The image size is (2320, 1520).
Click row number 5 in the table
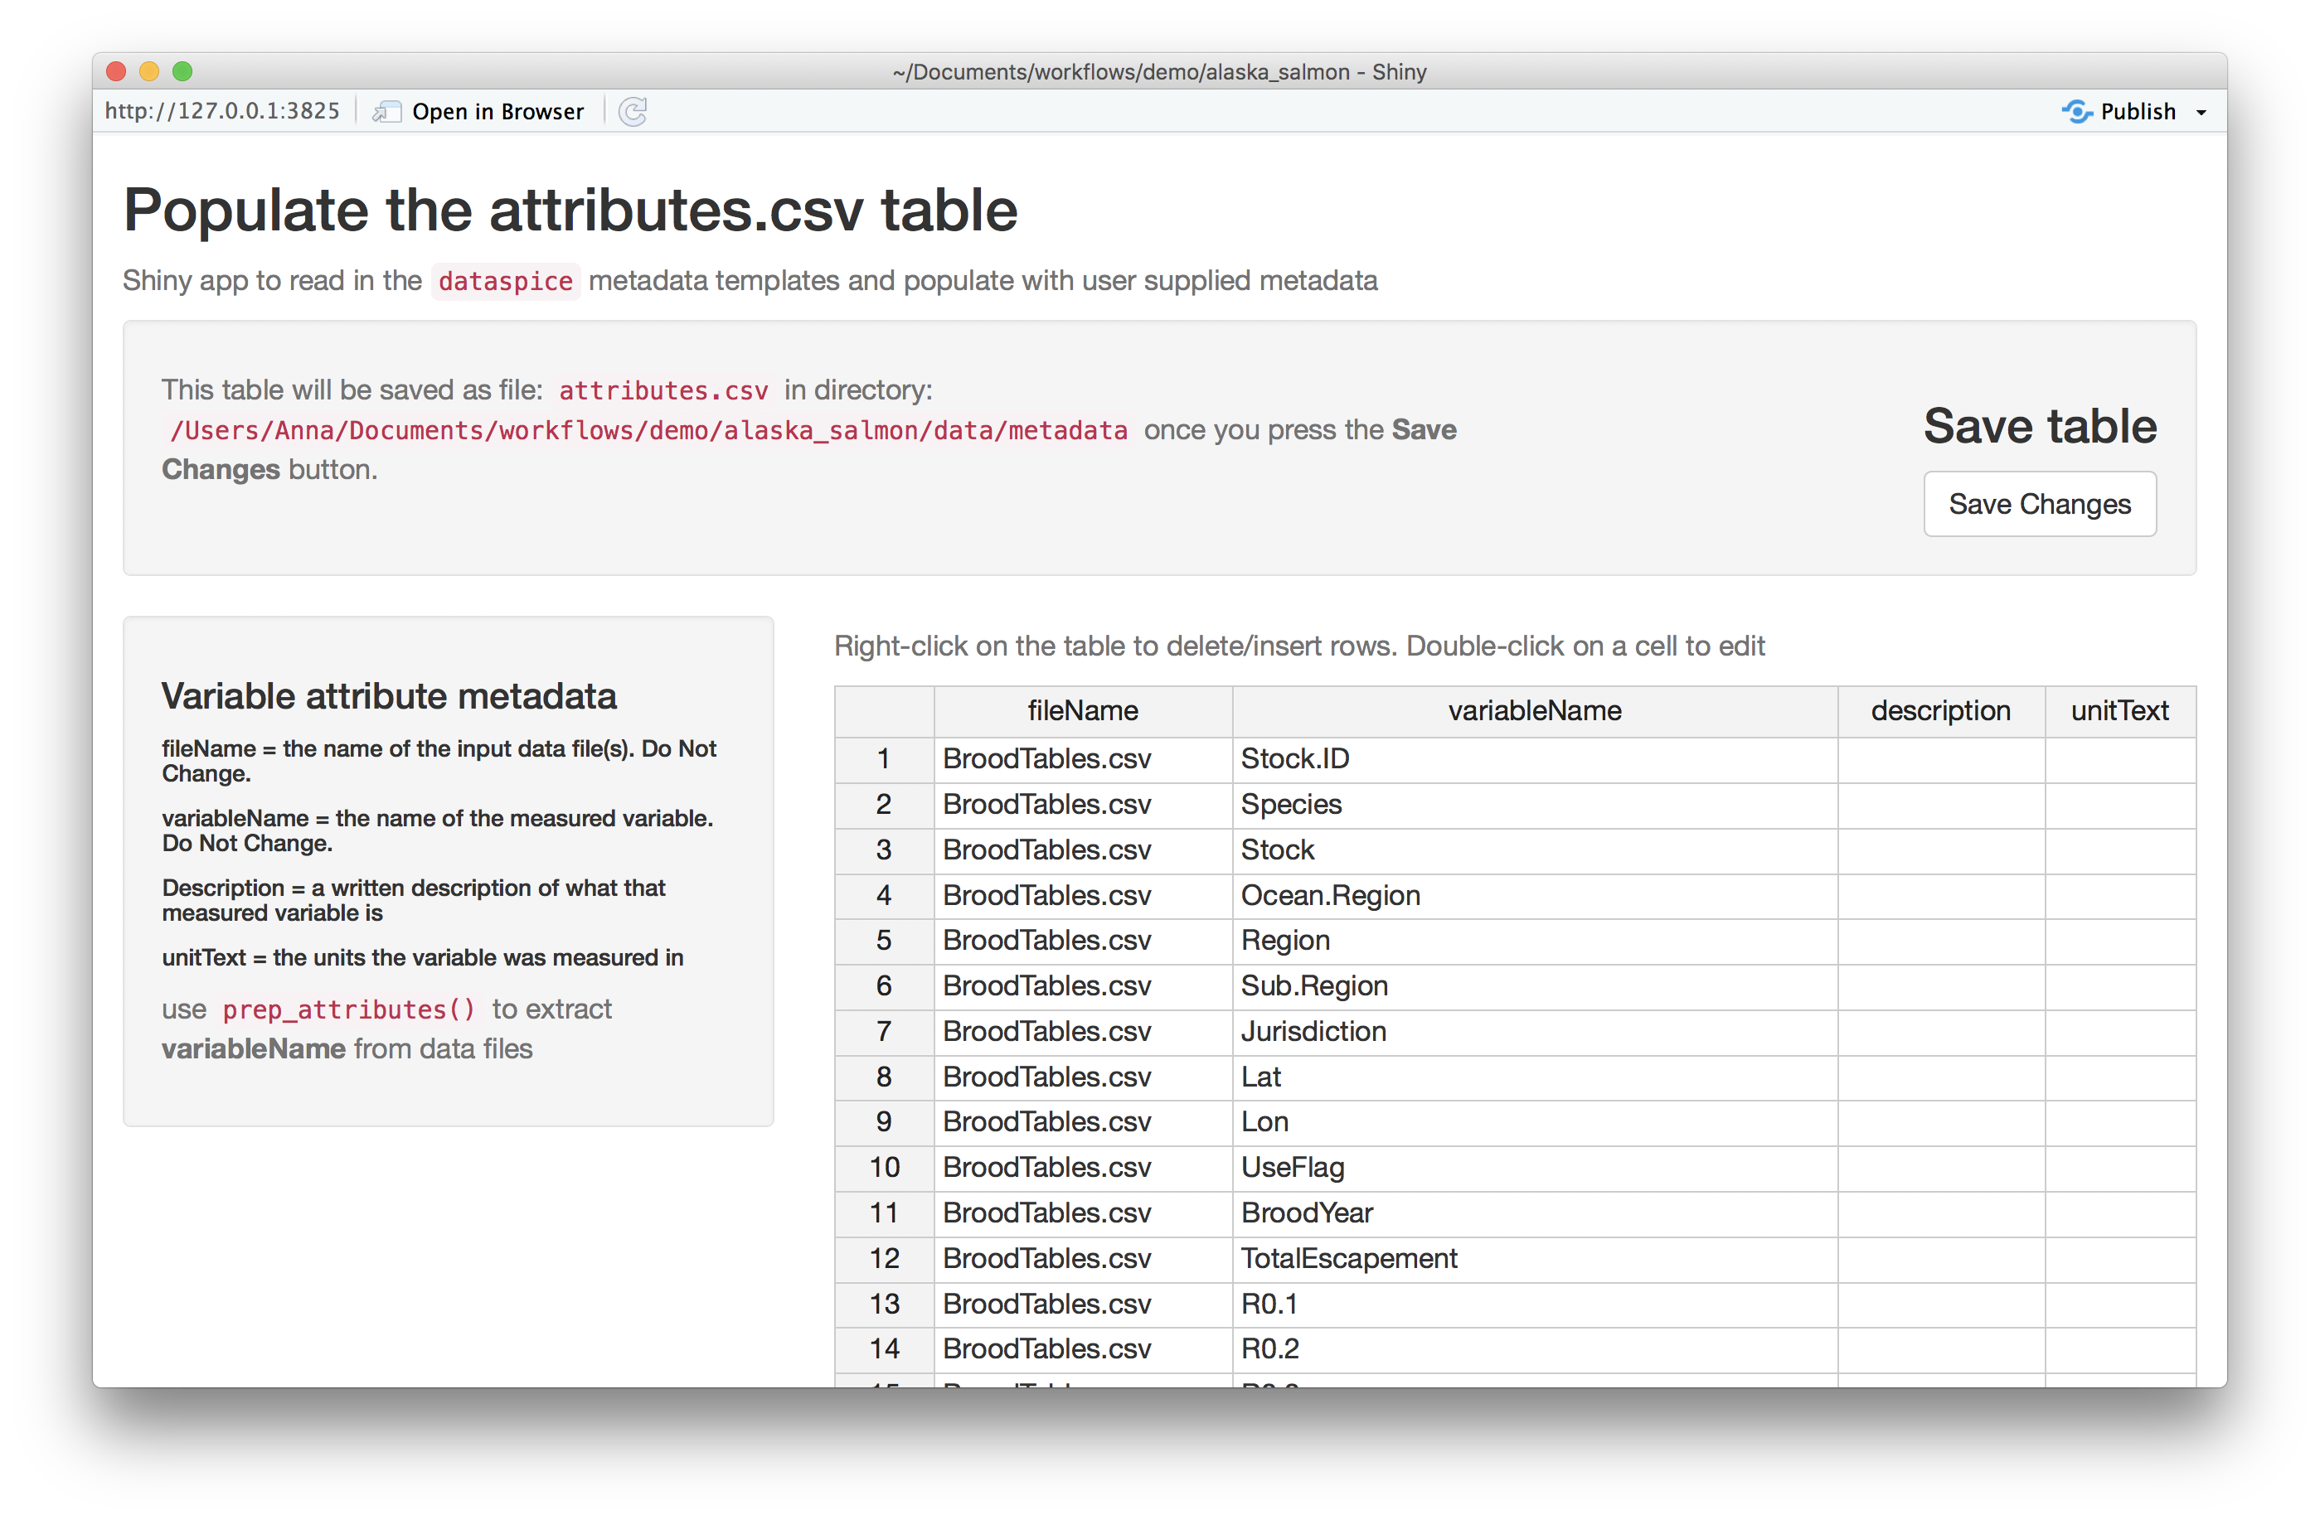(883, 940)
